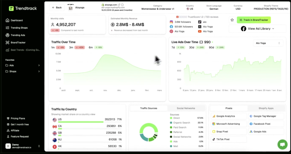Expand the Shops favorites folder
Image resolution: width=291 pixels, height=154 pixels.
point(23,71)
